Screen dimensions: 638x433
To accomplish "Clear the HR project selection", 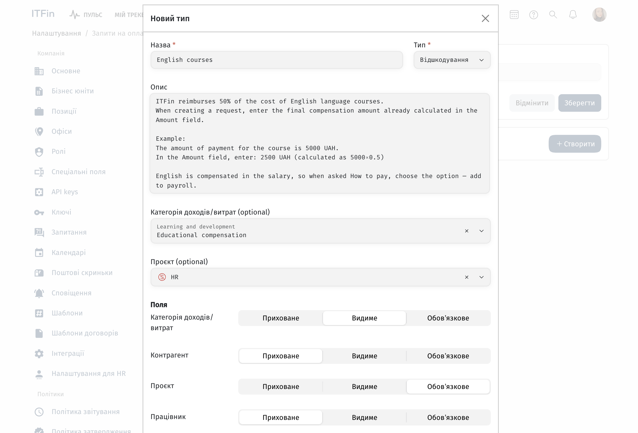I will click(x=467, y=277).
